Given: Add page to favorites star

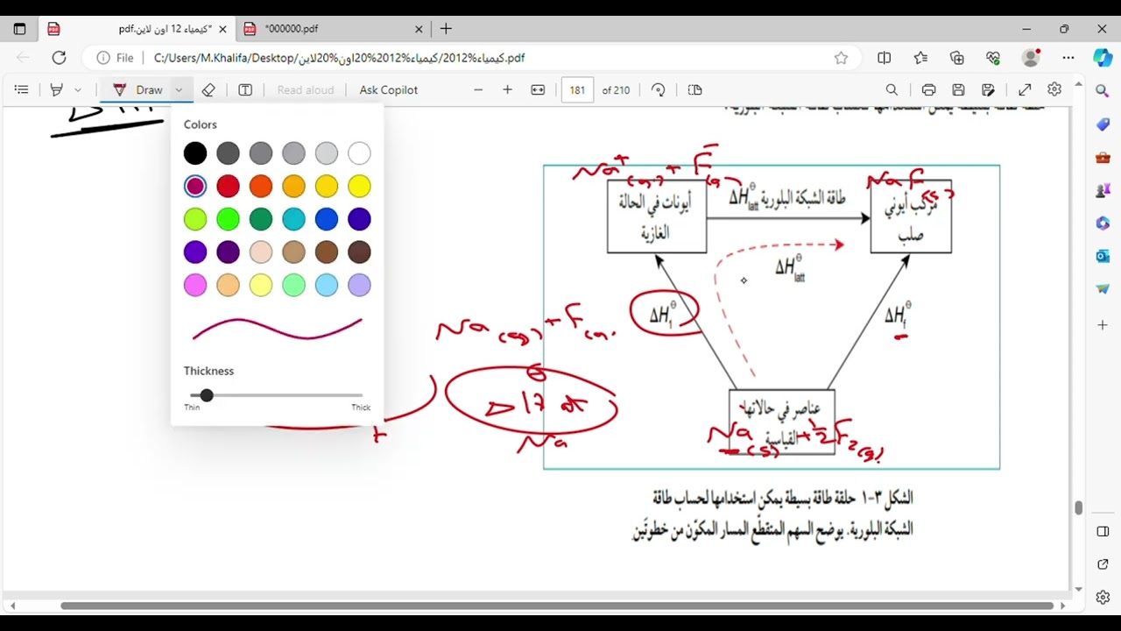Looking at the screenshot, I should [841, 58].
